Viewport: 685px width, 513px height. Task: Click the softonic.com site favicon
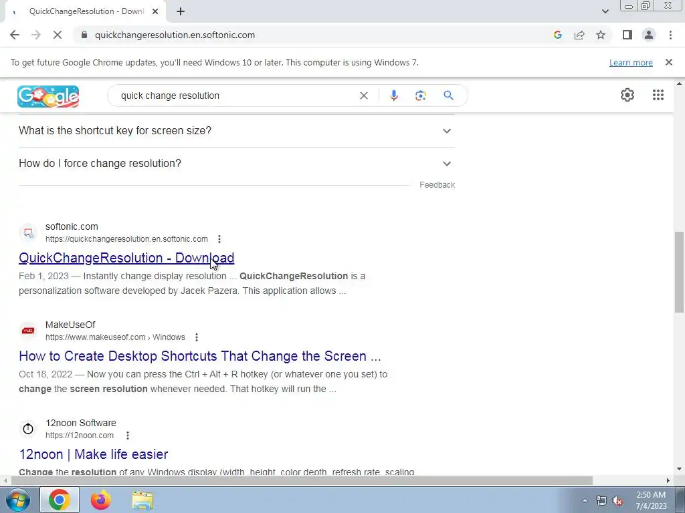(28, 232)
